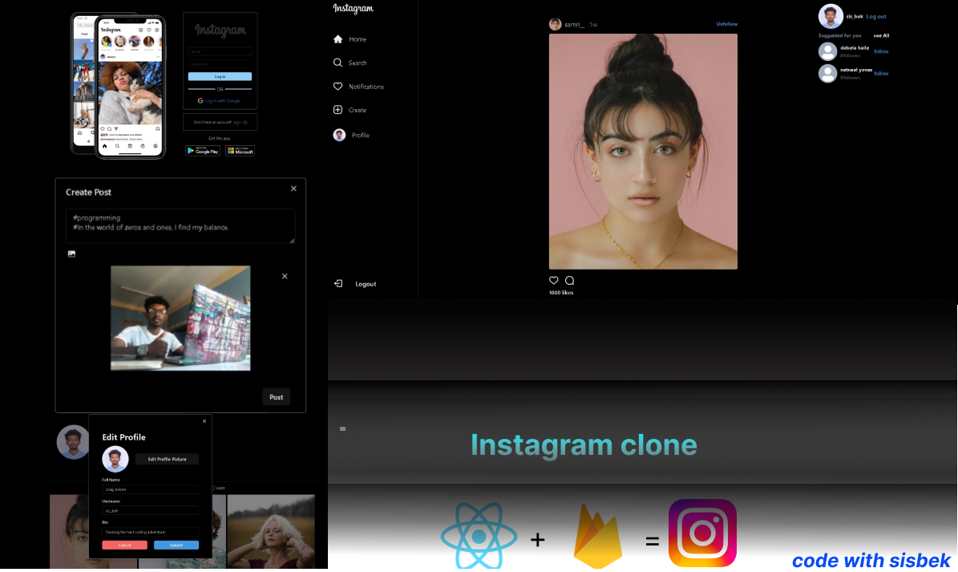Image resolution: width=958 pixels, height=572 pixels.
Task: Open Search from the sidebar menu
Action: 358,63
